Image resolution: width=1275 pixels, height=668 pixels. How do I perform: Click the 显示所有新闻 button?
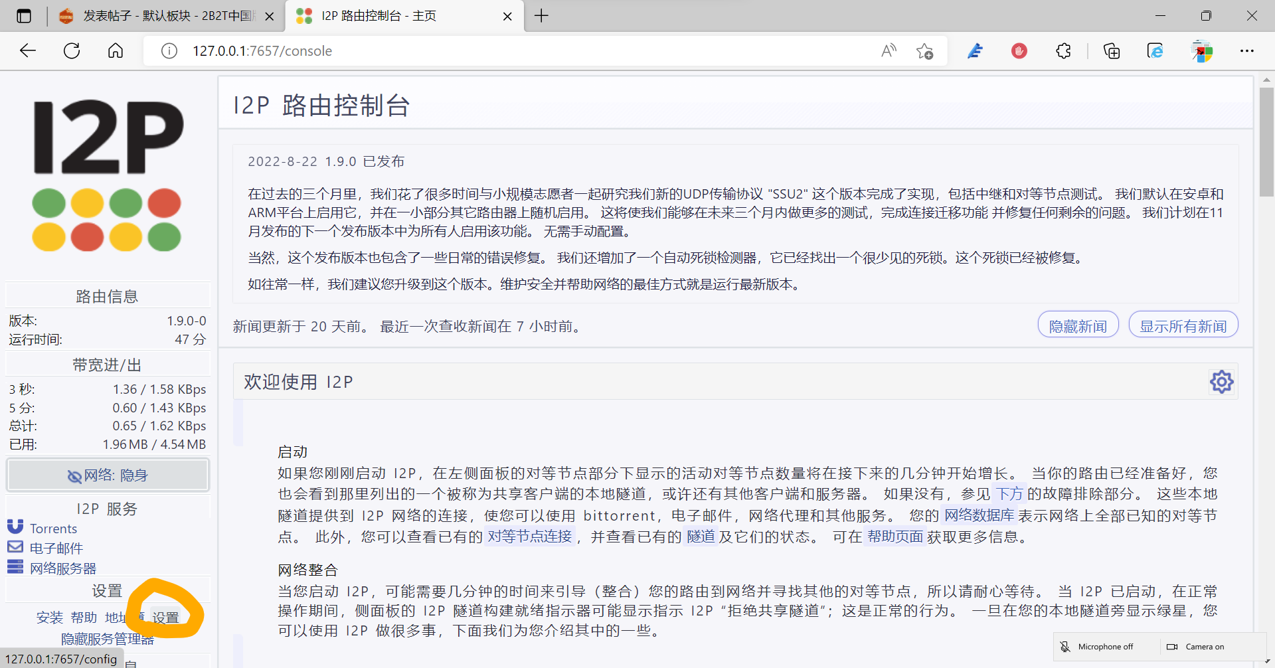[x=1183, y=326]
